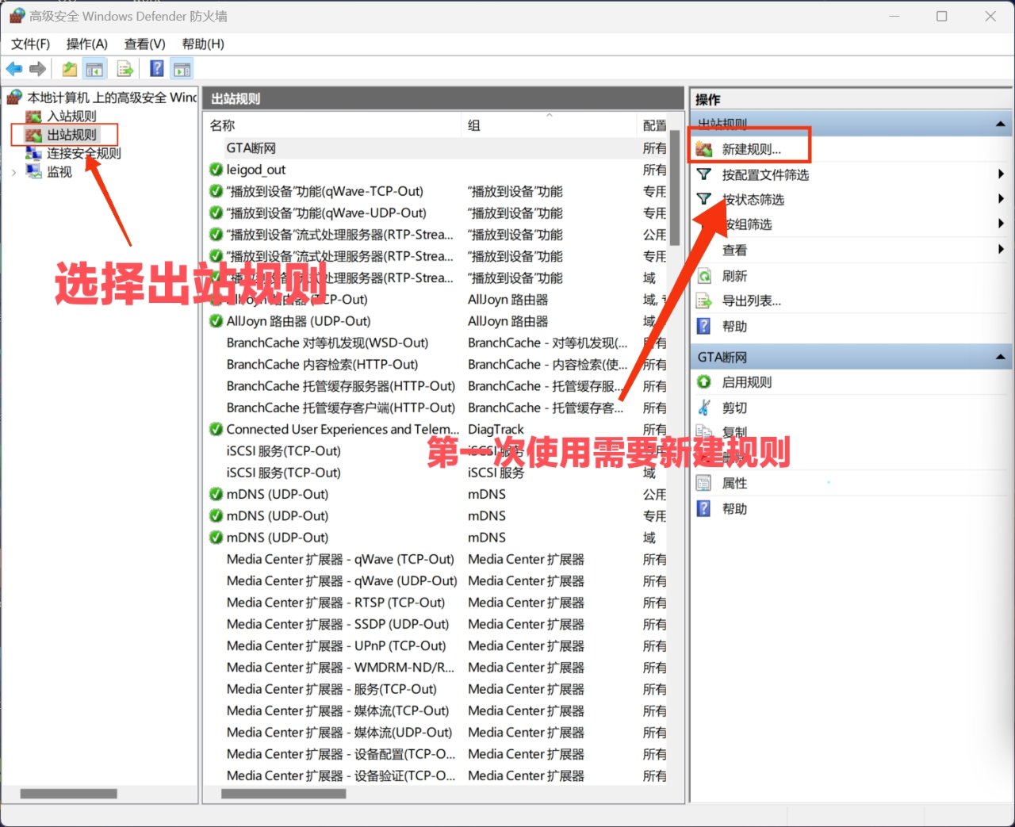This screenshot has width=1015, height=827.
Task: Select Media Center 扩展器 - 设备配置 rule
Action: (x=341, y=754)
